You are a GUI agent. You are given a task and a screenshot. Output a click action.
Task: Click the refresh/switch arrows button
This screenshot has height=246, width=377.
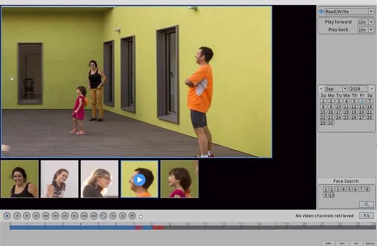tap(366, 215)
